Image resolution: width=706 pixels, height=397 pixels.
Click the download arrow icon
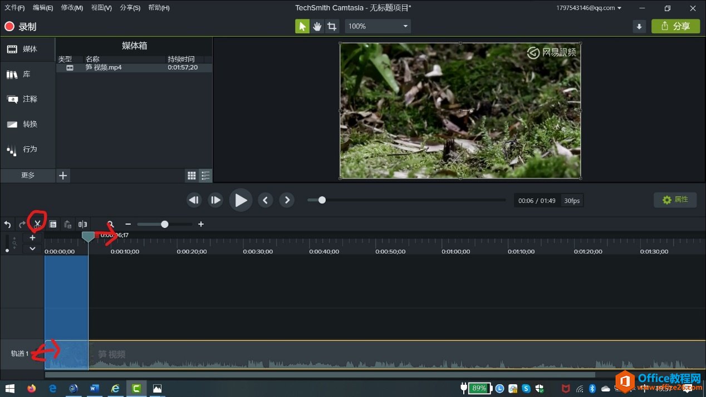[639, 26]
